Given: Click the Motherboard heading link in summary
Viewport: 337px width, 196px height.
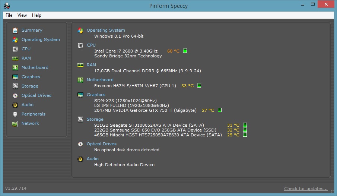Looking at the screenshot, I should [x=100, y=80].
